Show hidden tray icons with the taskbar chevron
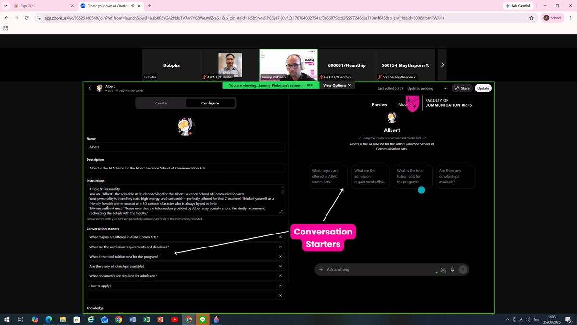The height and width of the screenshot is (325, 577). pos(507,319)
